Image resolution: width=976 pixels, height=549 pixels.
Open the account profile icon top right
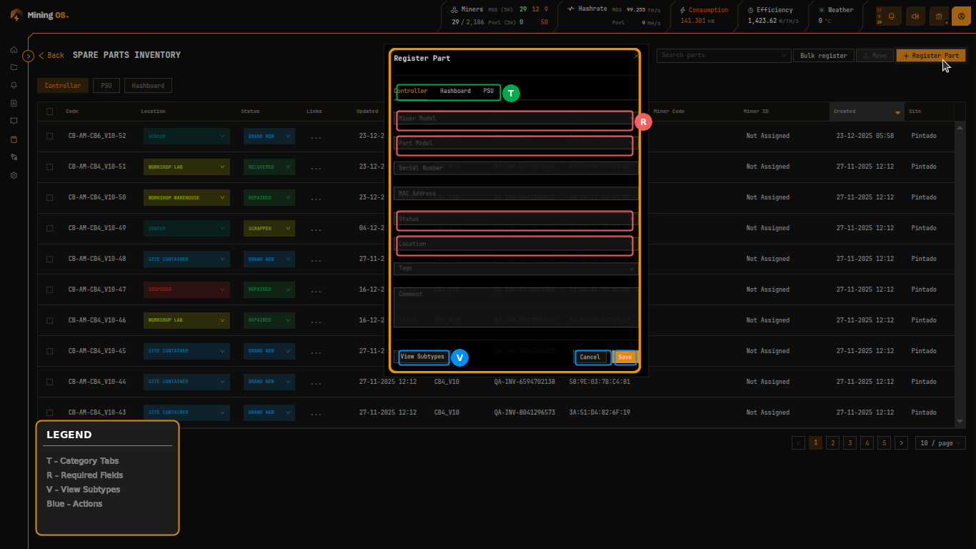point(961,16)
